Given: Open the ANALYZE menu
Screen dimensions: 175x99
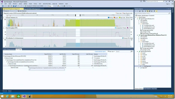Looking at the screenshot, I should [x=55, y=4].
